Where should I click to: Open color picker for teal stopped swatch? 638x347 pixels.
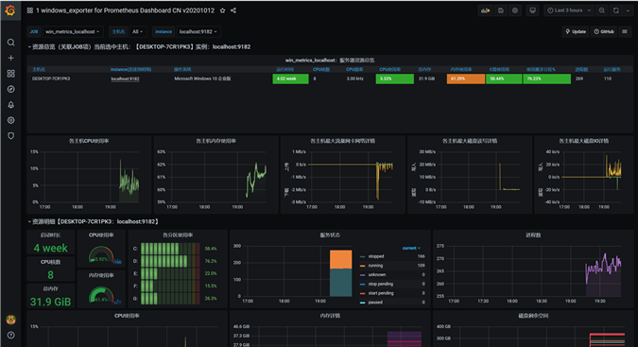tap(363, 256)
